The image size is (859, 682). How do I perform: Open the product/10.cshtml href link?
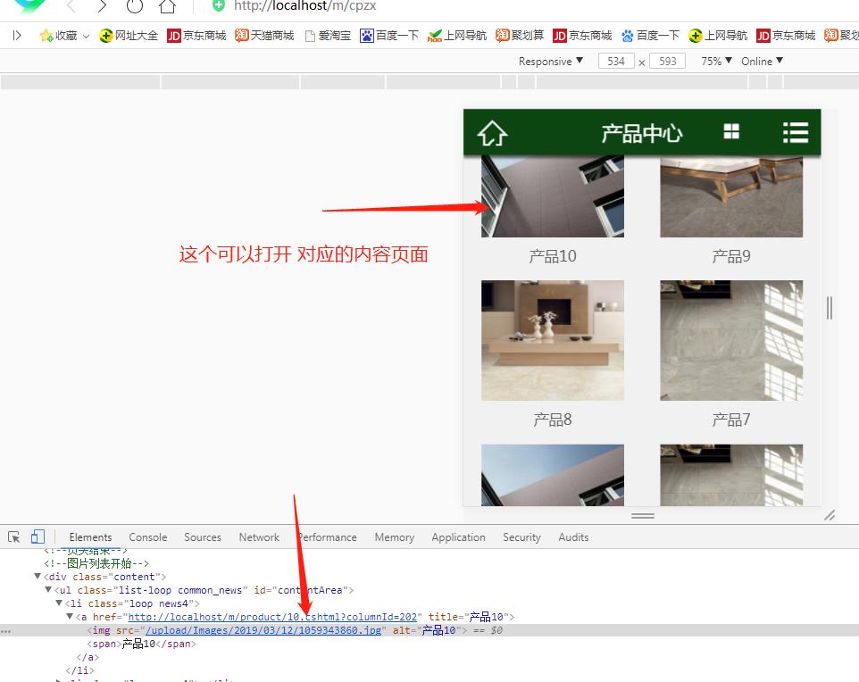coord(272,618)
